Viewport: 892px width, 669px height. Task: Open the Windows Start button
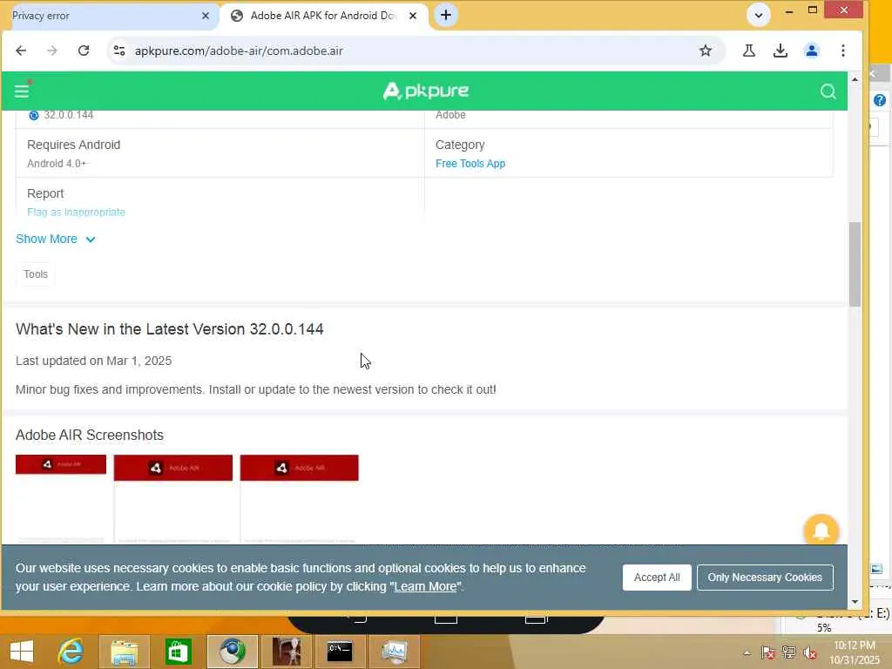22,652
